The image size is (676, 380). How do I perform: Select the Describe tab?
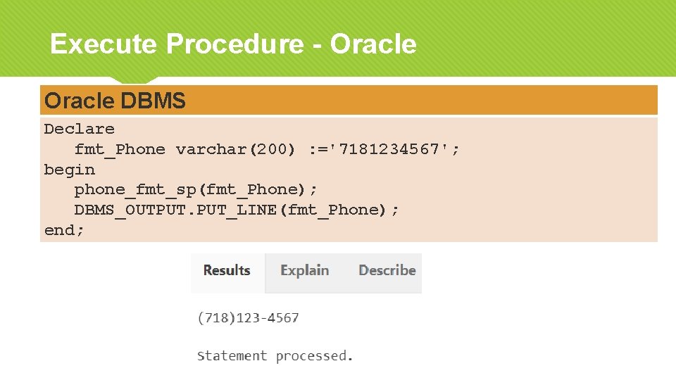(x=387, y=271)
